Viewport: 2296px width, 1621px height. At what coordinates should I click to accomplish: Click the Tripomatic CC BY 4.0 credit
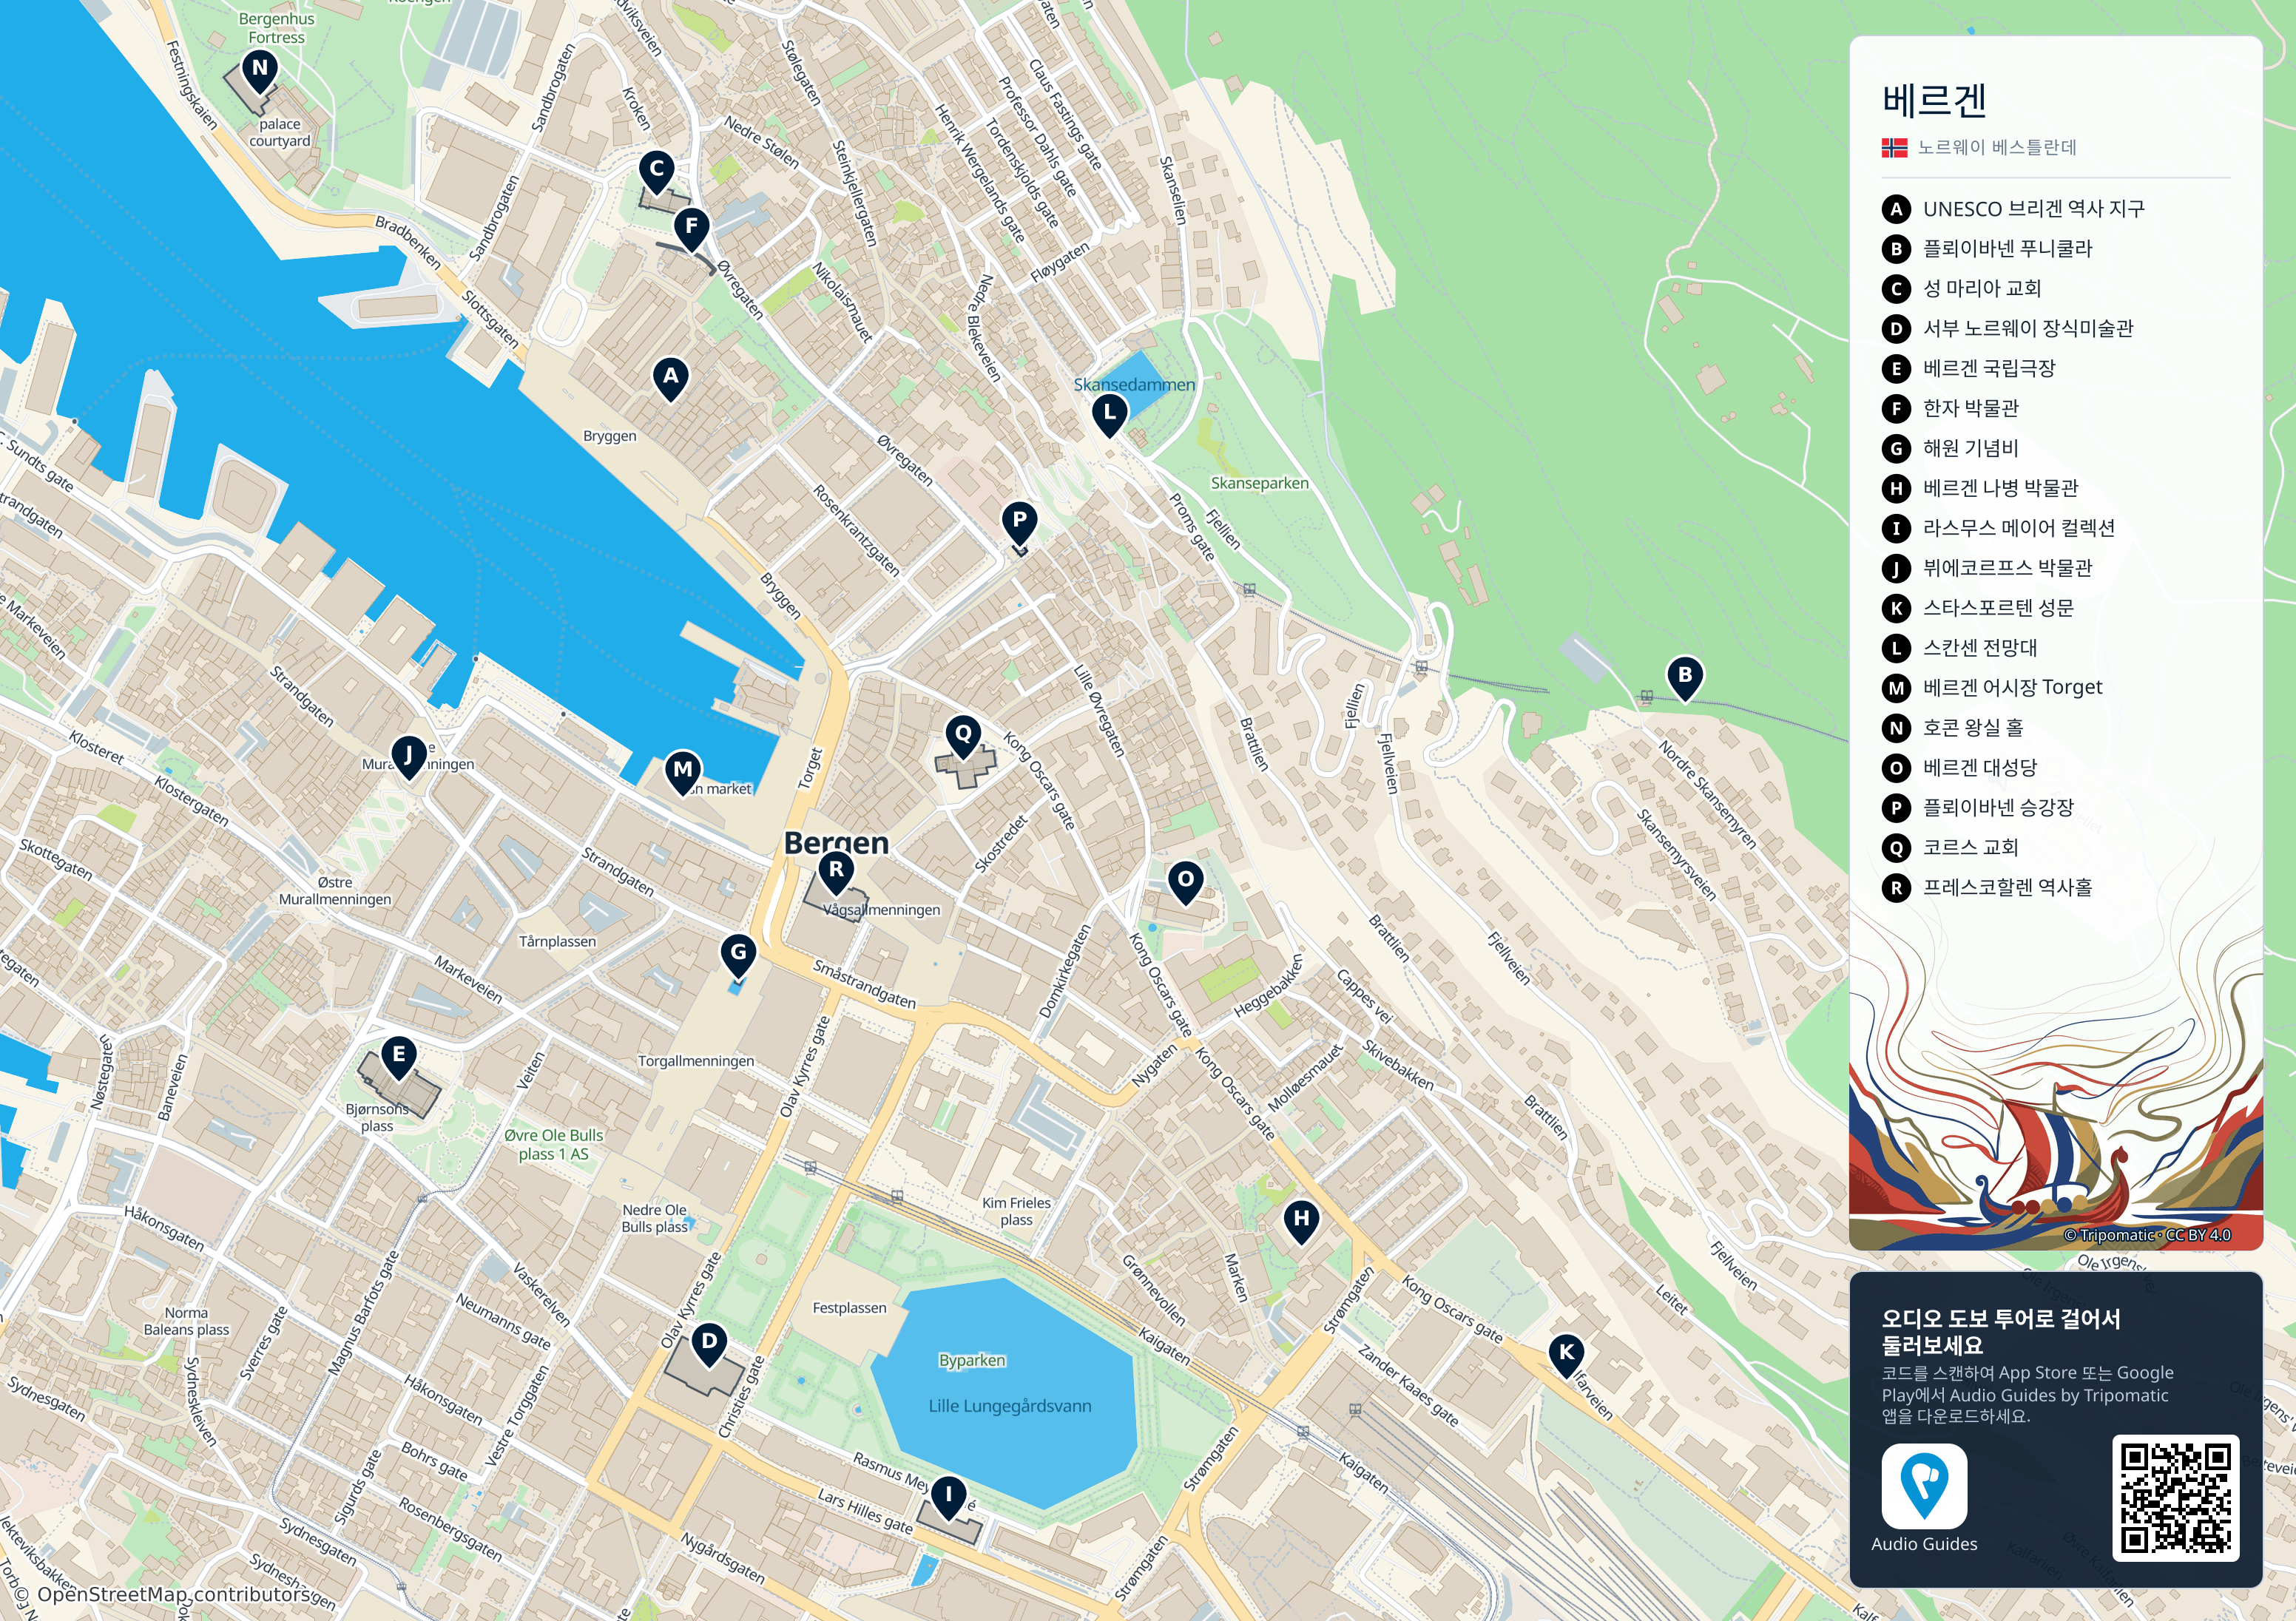click(x=2147, y=1235)
